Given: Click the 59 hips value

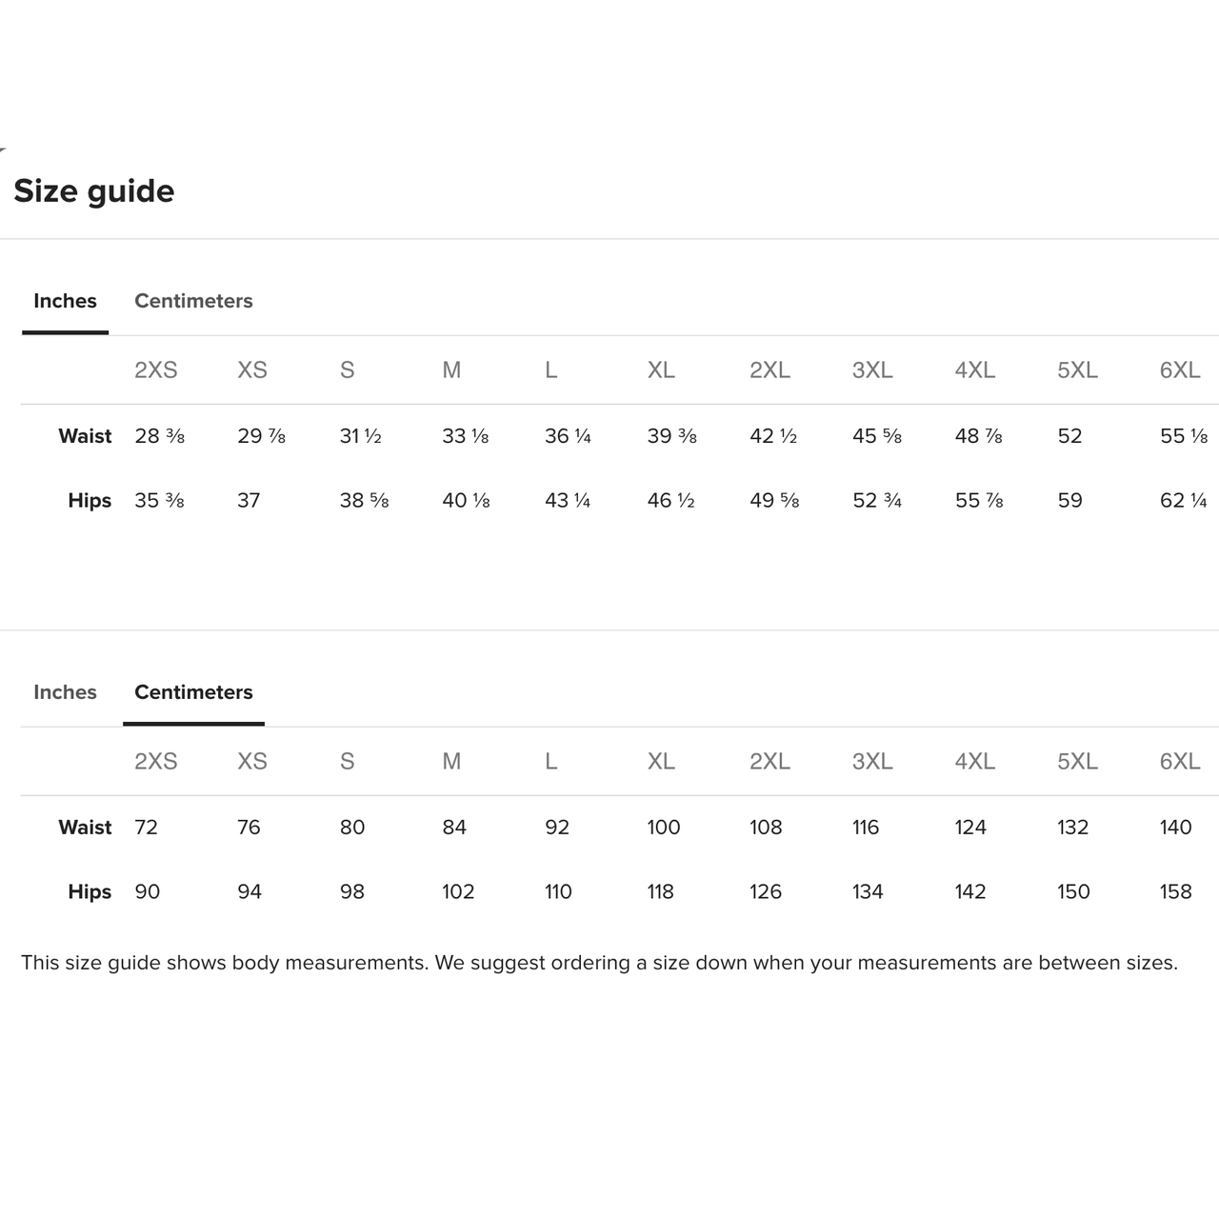Looking at the screenshot, I should (x=1069, y=501).
